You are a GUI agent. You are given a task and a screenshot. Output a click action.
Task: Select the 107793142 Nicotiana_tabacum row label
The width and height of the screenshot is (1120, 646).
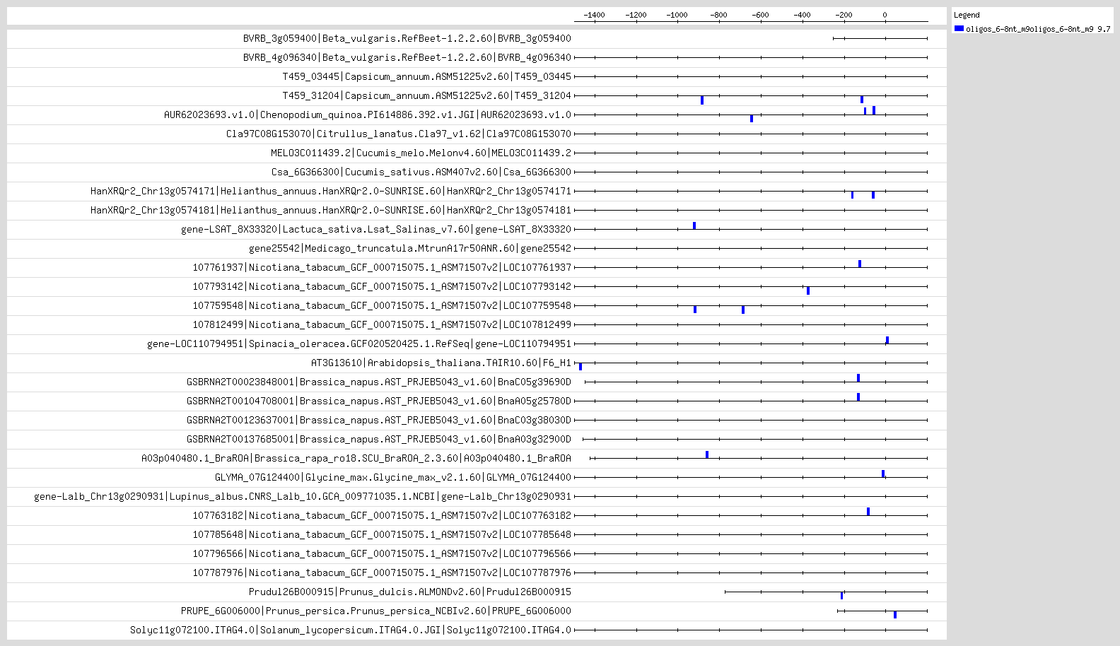point(382,286)
